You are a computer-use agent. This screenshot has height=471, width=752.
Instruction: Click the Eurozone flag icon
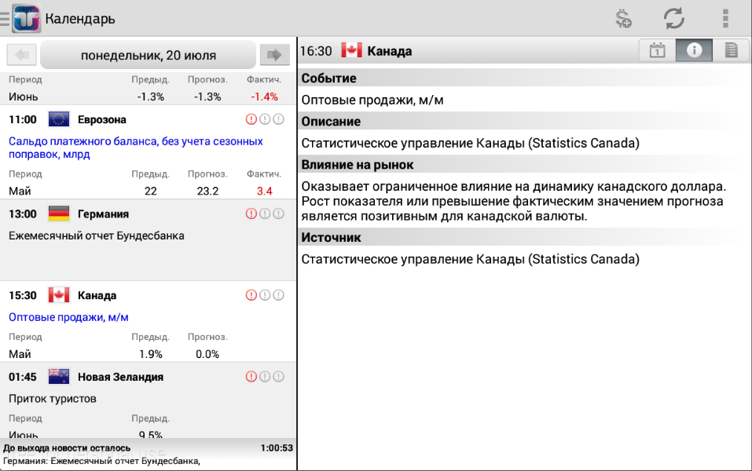click(59, 119)
